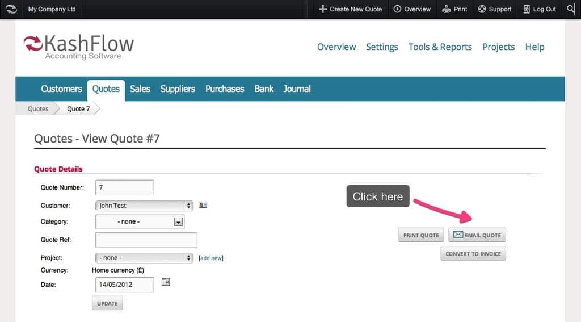Image resolution: width=581 pixels, height=322 pixels.
Task: Click the KashFlow sync icon in top-left corner
Action: [11, 9]
